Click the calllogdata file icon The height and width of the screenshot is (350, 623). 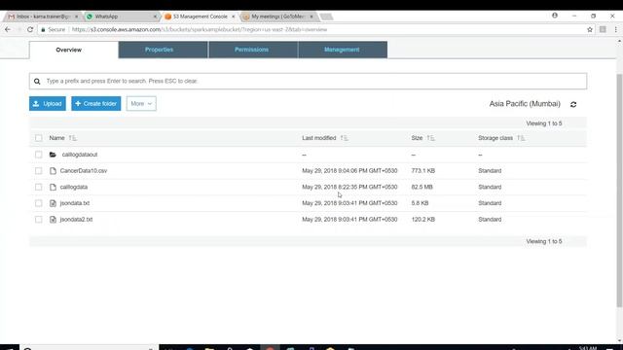[53, 187]
